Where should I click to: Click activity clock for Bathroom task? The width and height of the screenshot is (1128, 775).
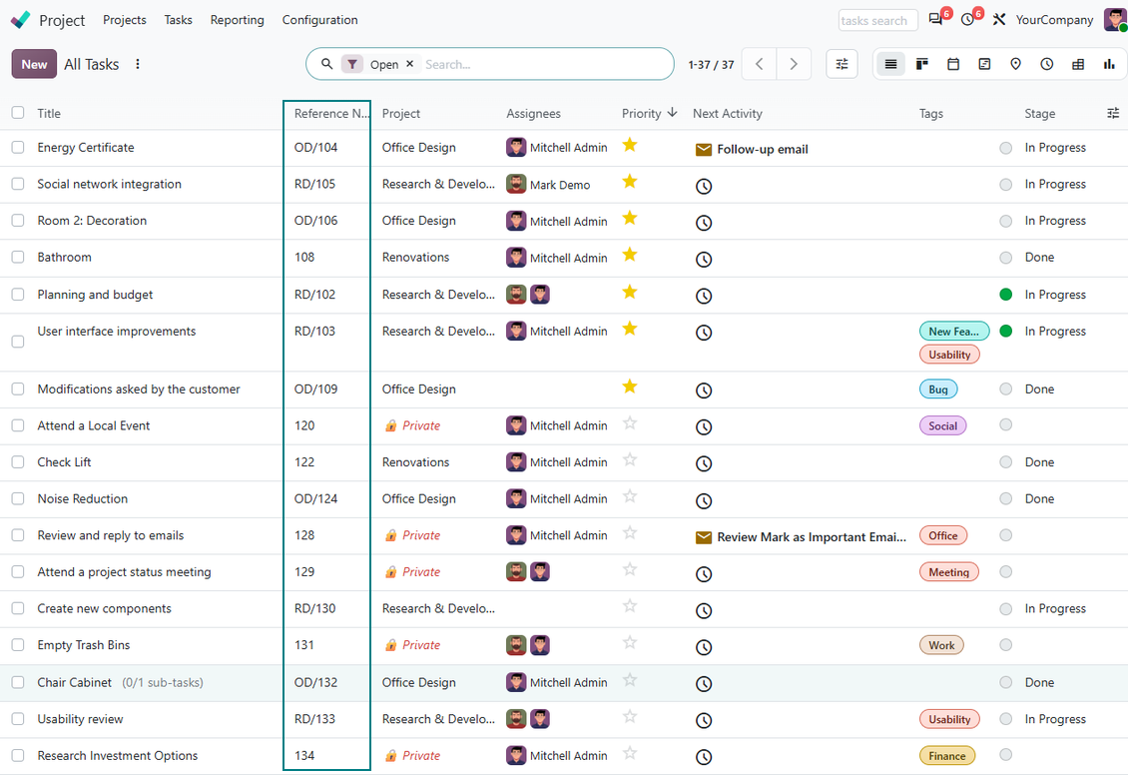[x=704, y=259]
